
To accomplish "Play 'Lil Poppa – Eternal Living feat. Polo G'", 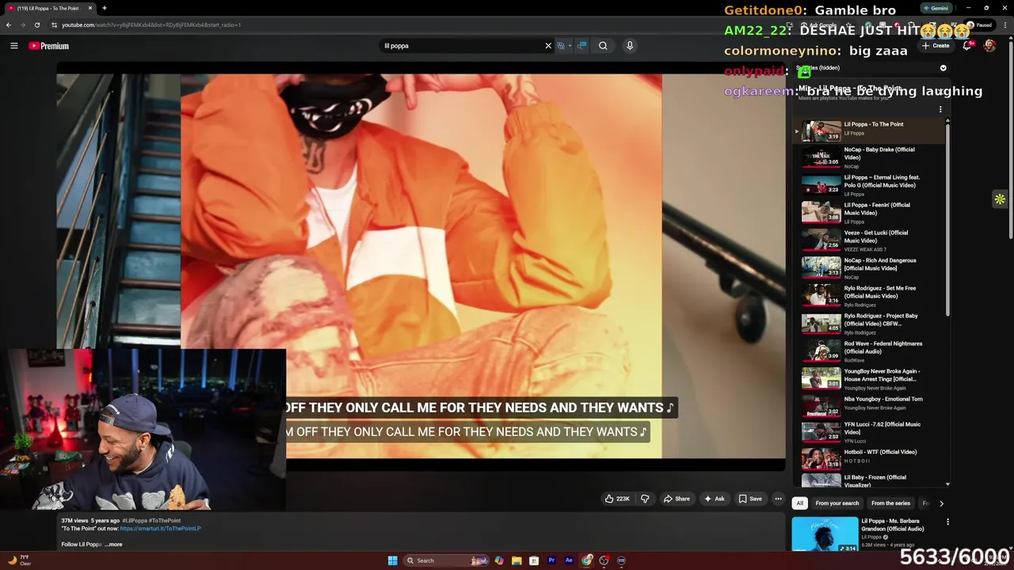I will click(x=867, y=185).
